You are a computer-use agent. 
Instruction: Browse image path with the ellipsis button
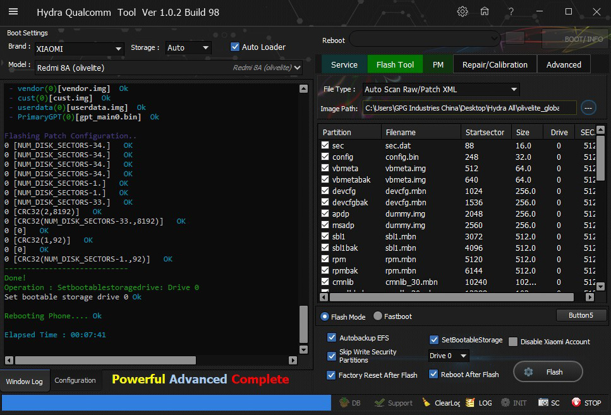pos(588,107)
